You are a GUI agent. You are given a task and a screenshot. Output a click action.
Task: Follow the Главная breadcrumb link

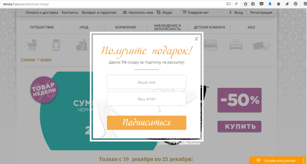click(28, 59)
